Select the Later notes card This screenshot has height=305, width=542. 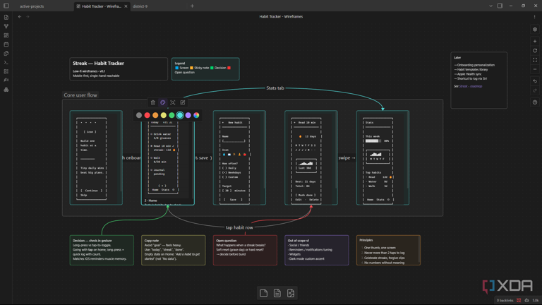[x=478, y=80]
